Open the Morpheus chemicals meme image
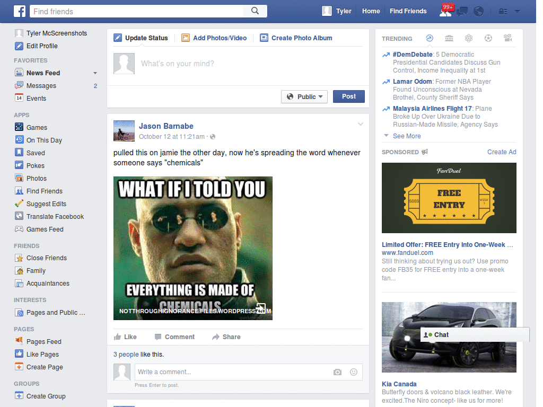Screen dimensions: 543x407 point(193,248)
